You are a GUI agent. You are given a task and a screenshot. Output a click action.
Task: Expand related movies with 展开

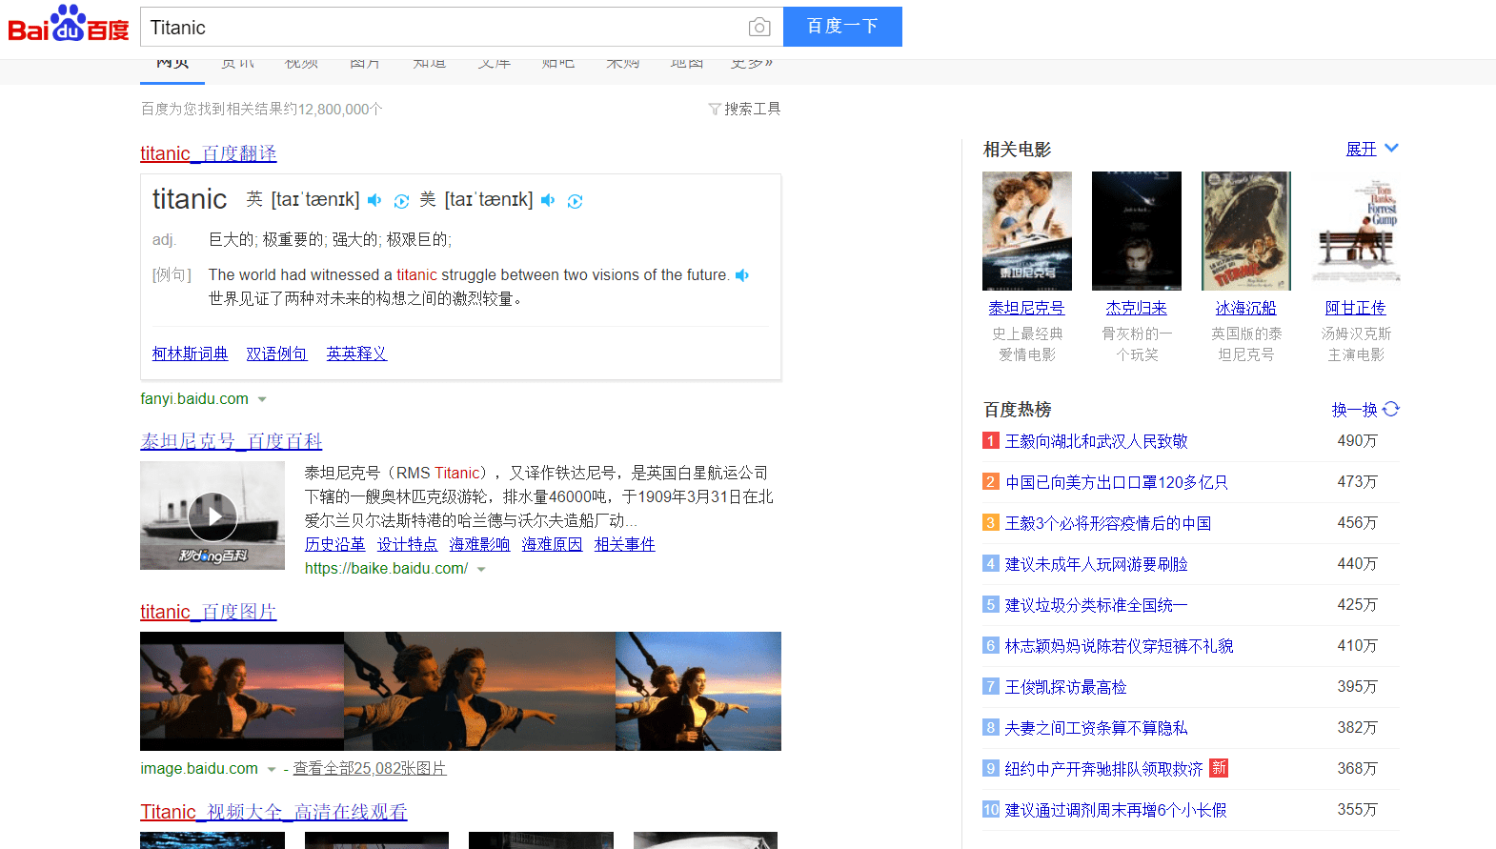(x=1372, y=149)
